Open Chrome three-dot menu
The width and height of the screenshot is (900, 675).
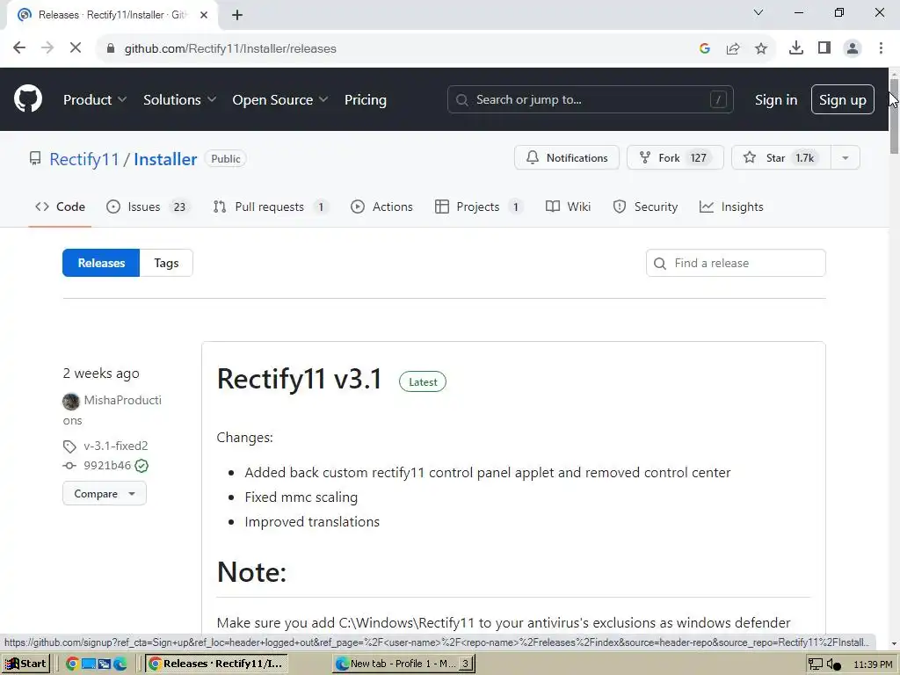[881, 48]
